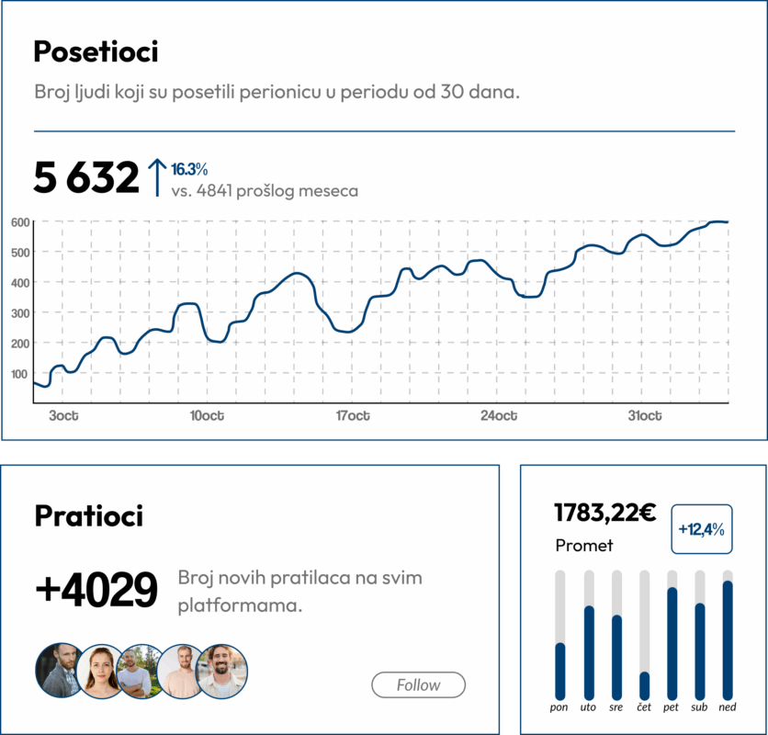Viewport: 768px width, 735px height.
Task: Select the 'pet' revenue bar
Action: tap(672, 643)
